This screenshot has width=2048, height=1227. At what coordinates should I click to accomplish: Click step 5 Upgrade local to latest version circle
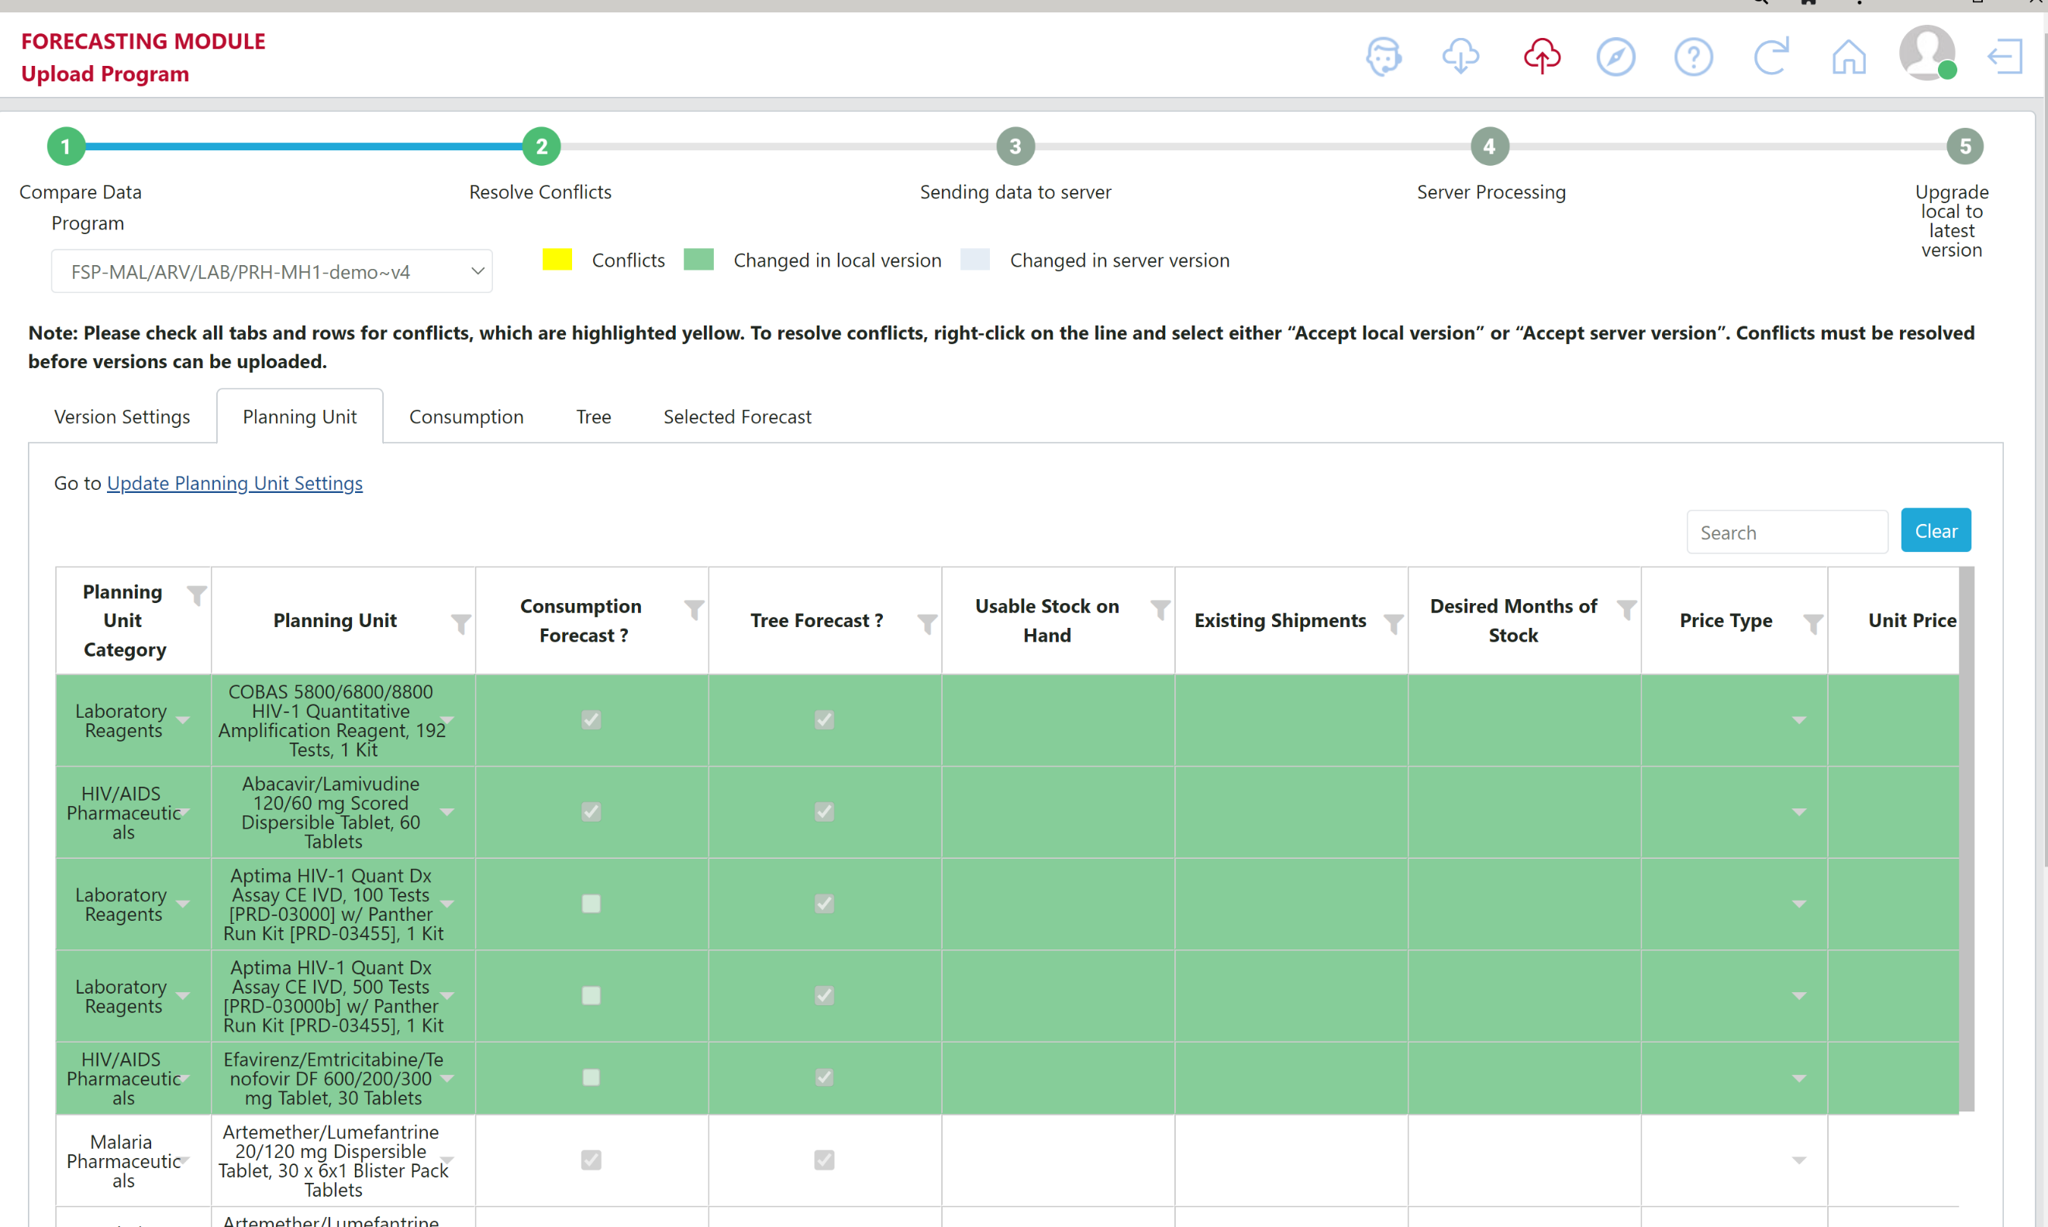1965,146
